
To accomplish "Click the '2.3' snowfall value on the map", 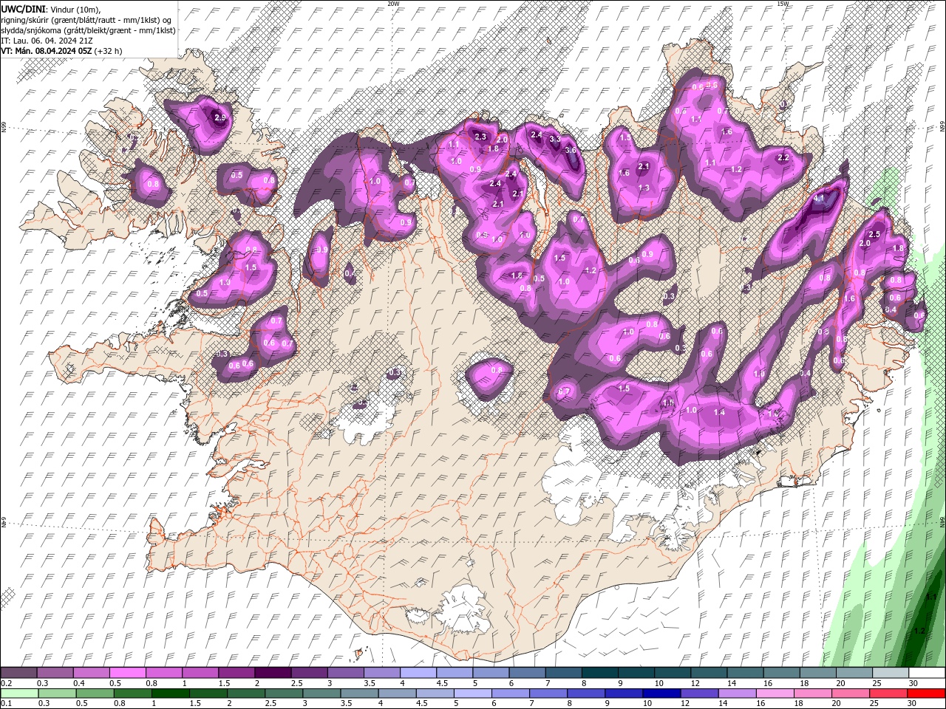I will coord(480,137).
